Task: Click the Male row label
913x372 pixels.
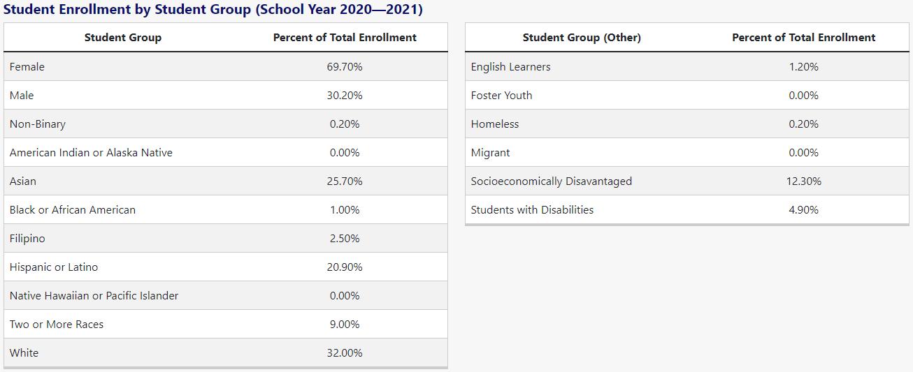Action: tap(22, 96)
